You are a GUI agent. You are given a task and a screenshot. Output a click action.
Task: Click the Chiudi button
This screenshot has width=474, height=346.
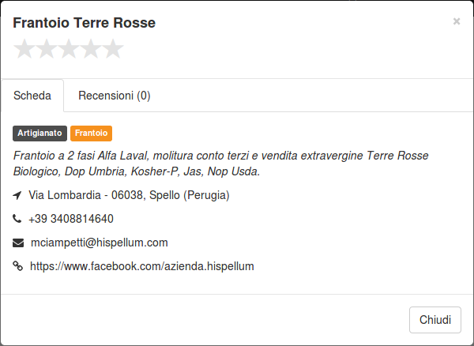click(435, 320)
